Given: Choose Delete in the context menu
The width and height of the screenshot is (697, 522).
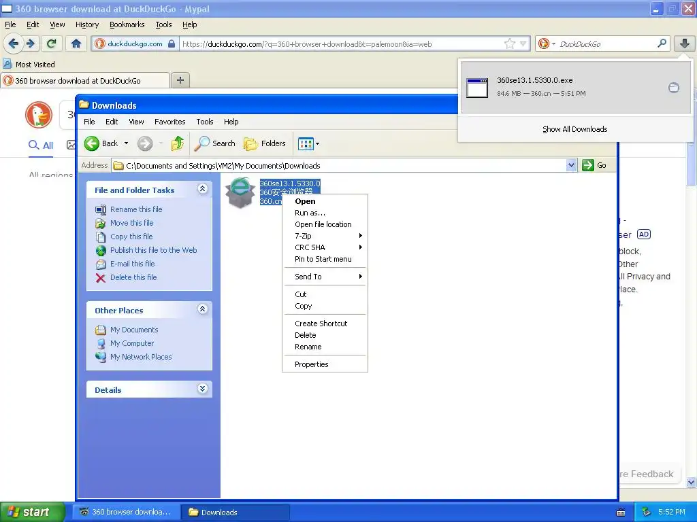Looking at the screenshot, I should tap(325, 335).
